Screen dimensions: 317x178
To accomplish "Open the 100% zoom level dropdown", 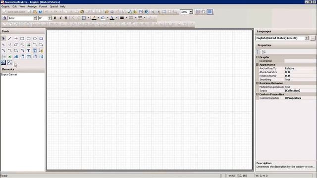I will click(x=191, y=12).
